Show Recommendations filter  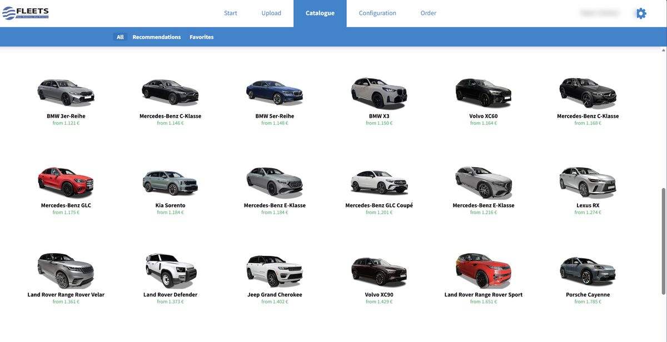(x=157, y=37)
